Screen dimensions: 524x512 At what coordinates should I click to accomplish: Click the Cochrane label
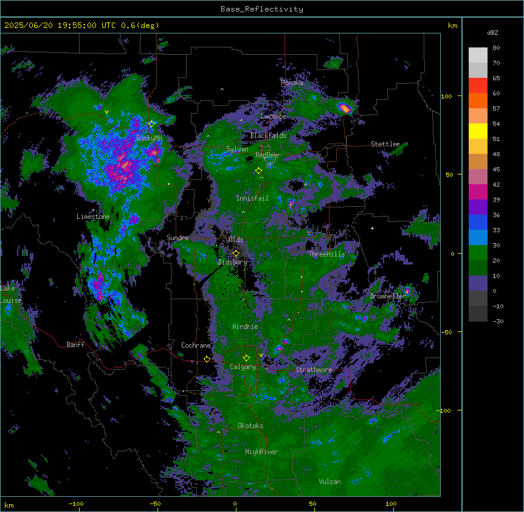click(x=196, y=345)
